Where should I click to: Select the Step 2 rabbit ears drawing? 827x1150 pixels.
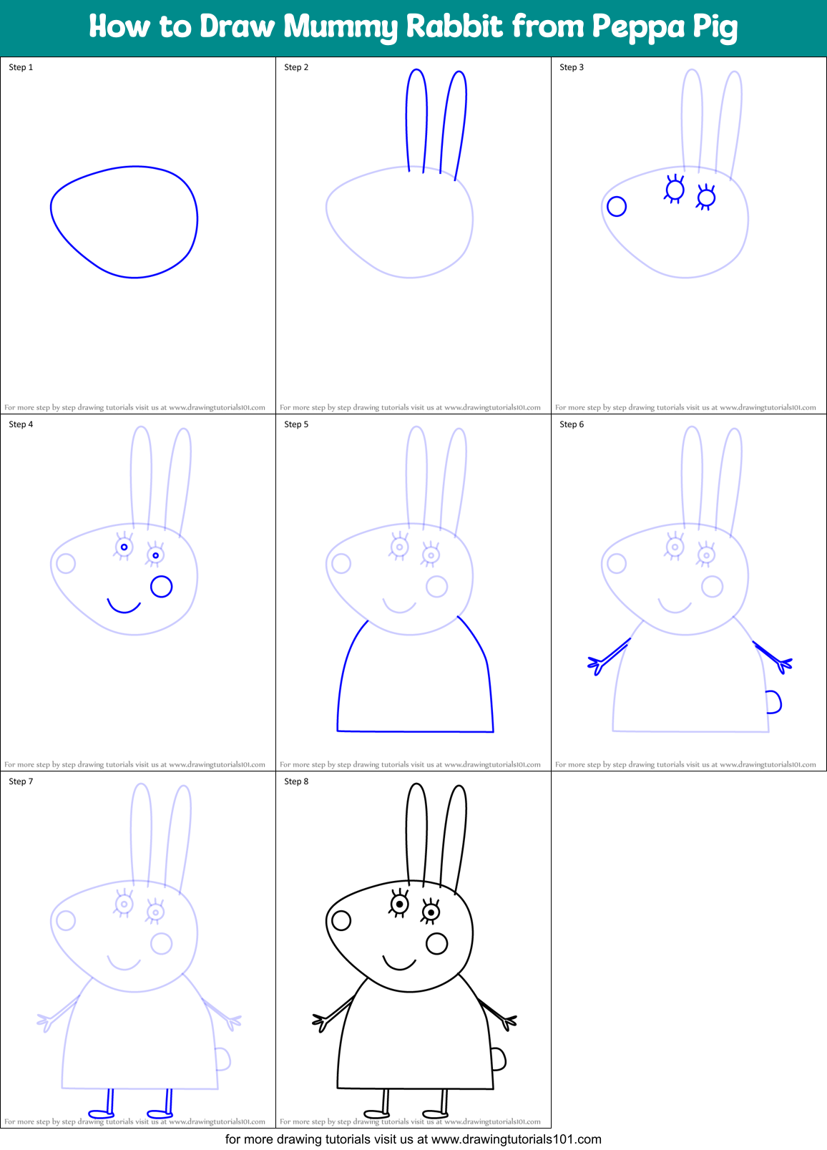436,123
